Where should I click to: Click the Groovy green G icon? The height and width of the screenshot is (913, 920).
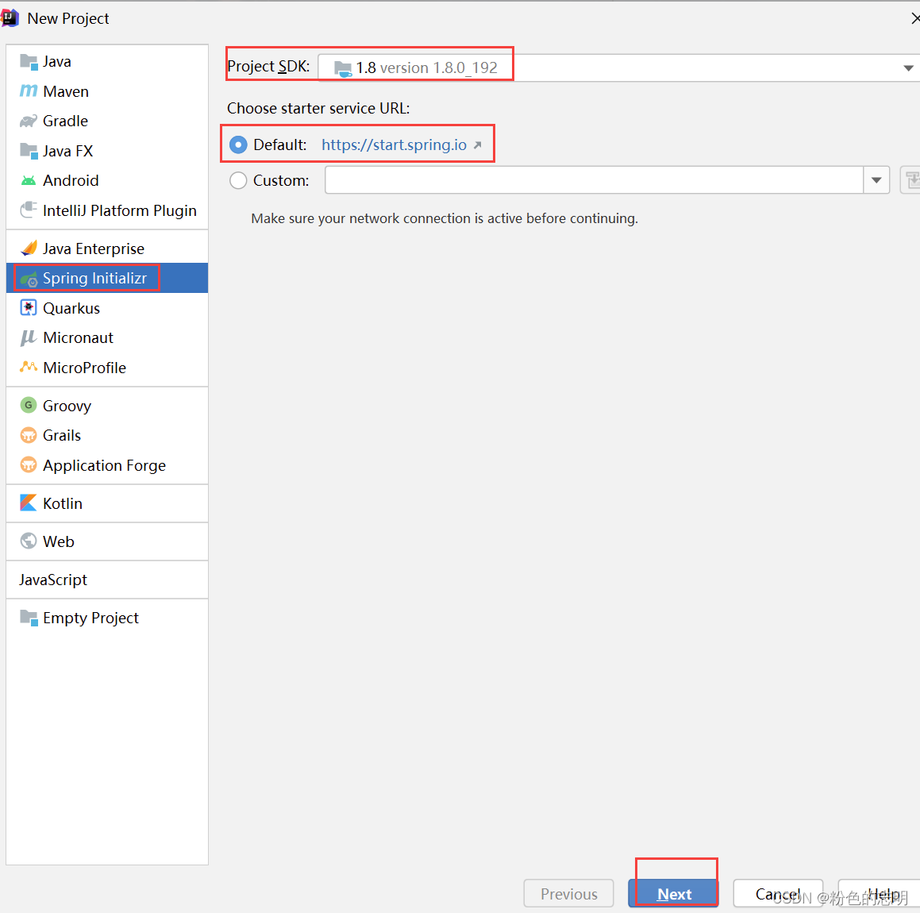tap(28, 405)
